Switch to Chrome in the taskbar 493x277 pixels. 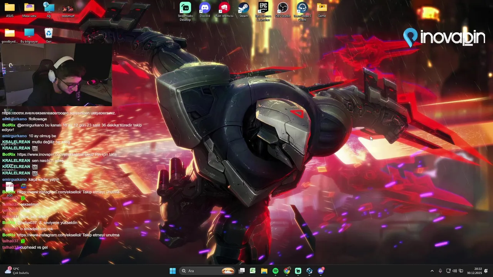287,271
